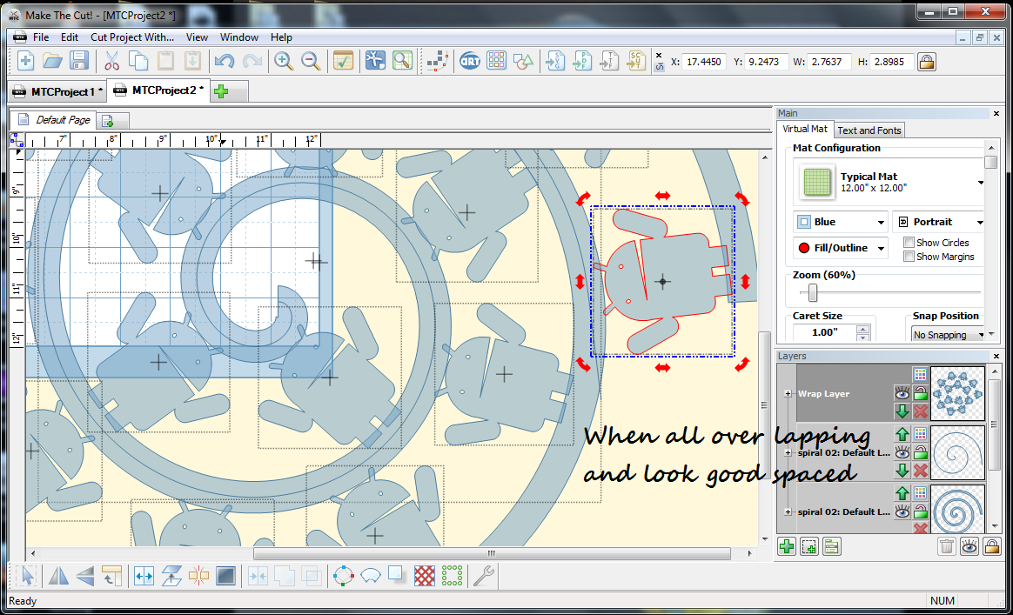1013x615 pixels.
Task: Zoom in with the plus magnifier
Action: click(283, 62)
